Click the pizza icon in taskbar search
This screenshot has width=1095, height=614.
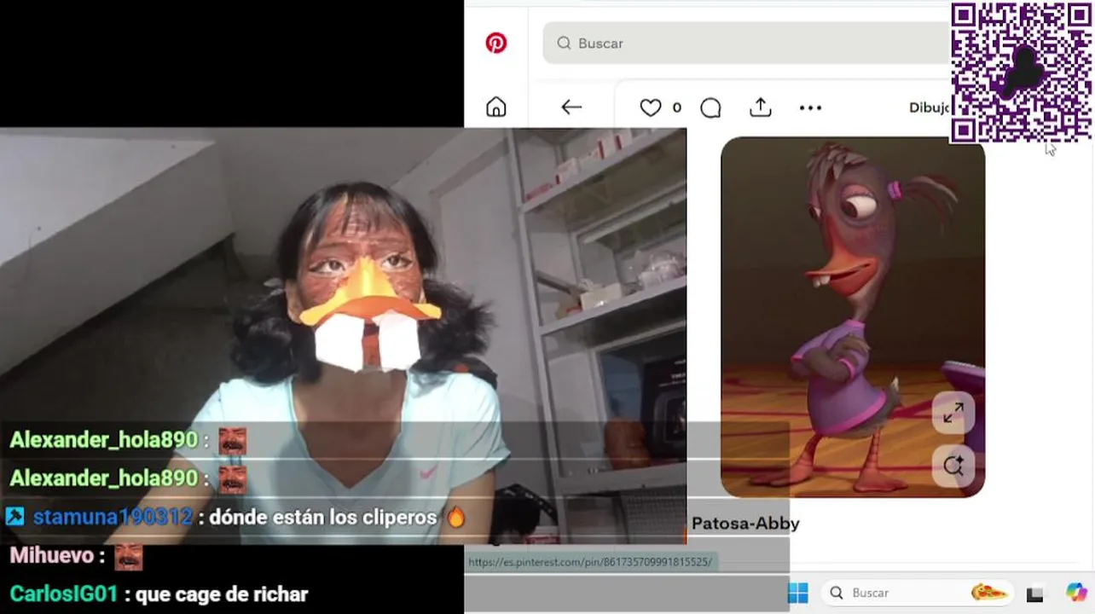coord(990,593)
